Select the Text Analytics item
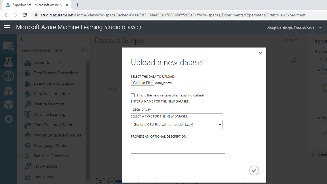Screen dimensions: 327x184 tap(46, 166)
